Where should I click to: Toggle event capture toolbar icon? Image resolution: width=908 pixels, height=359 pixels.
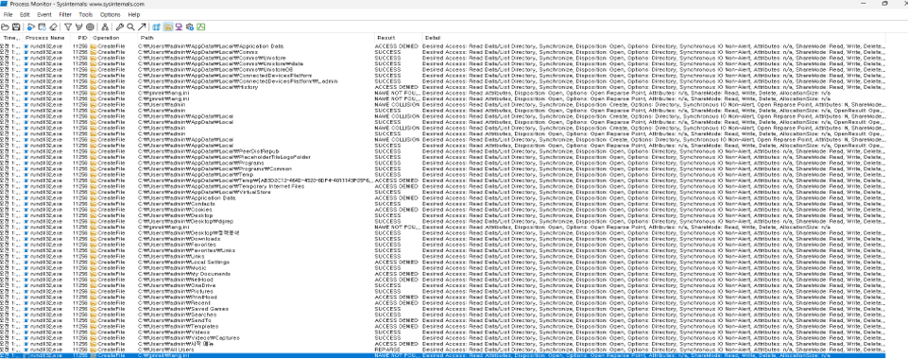30,26
